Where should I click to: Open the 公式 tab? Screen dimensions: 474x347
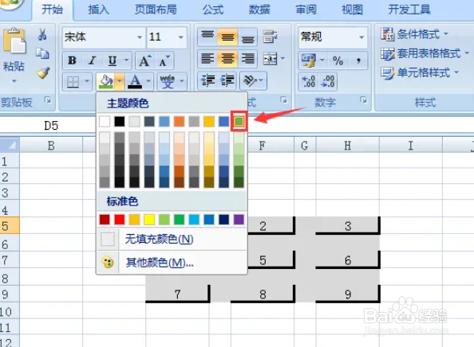213,10
